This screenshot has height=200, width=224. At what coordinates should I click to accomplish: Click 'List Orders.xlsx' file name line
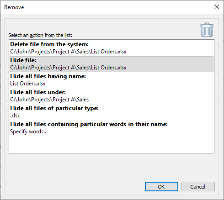click(28, 84)
